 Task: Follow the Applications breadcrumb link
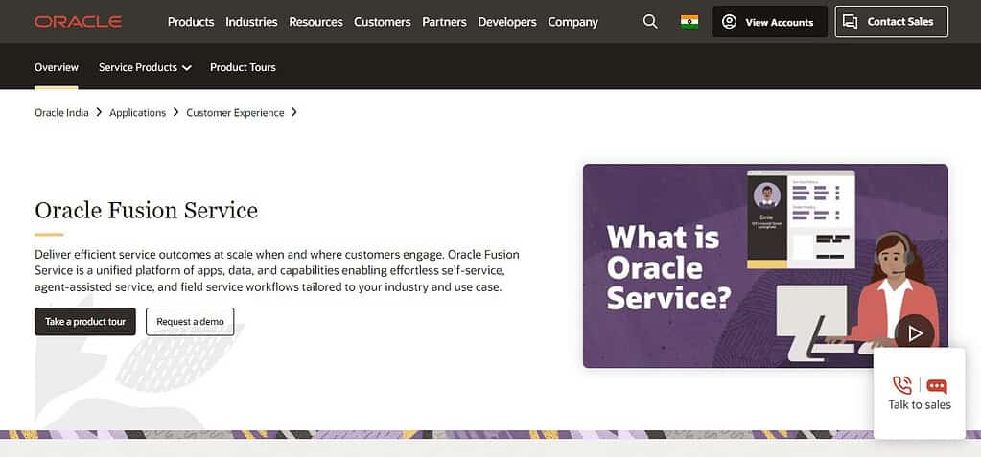138,112
